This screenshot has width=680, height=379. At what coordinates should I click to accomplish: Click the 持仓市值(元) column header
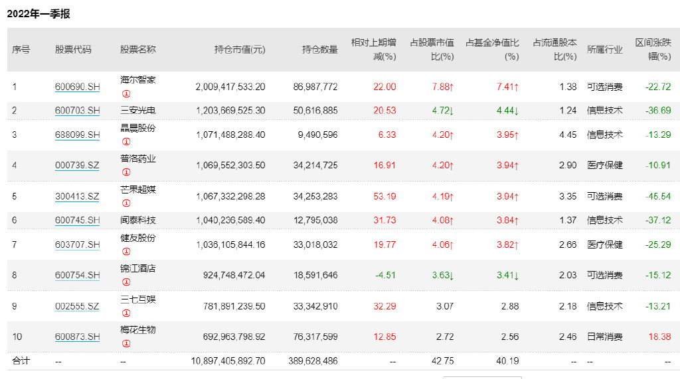[x=240, y=50]
